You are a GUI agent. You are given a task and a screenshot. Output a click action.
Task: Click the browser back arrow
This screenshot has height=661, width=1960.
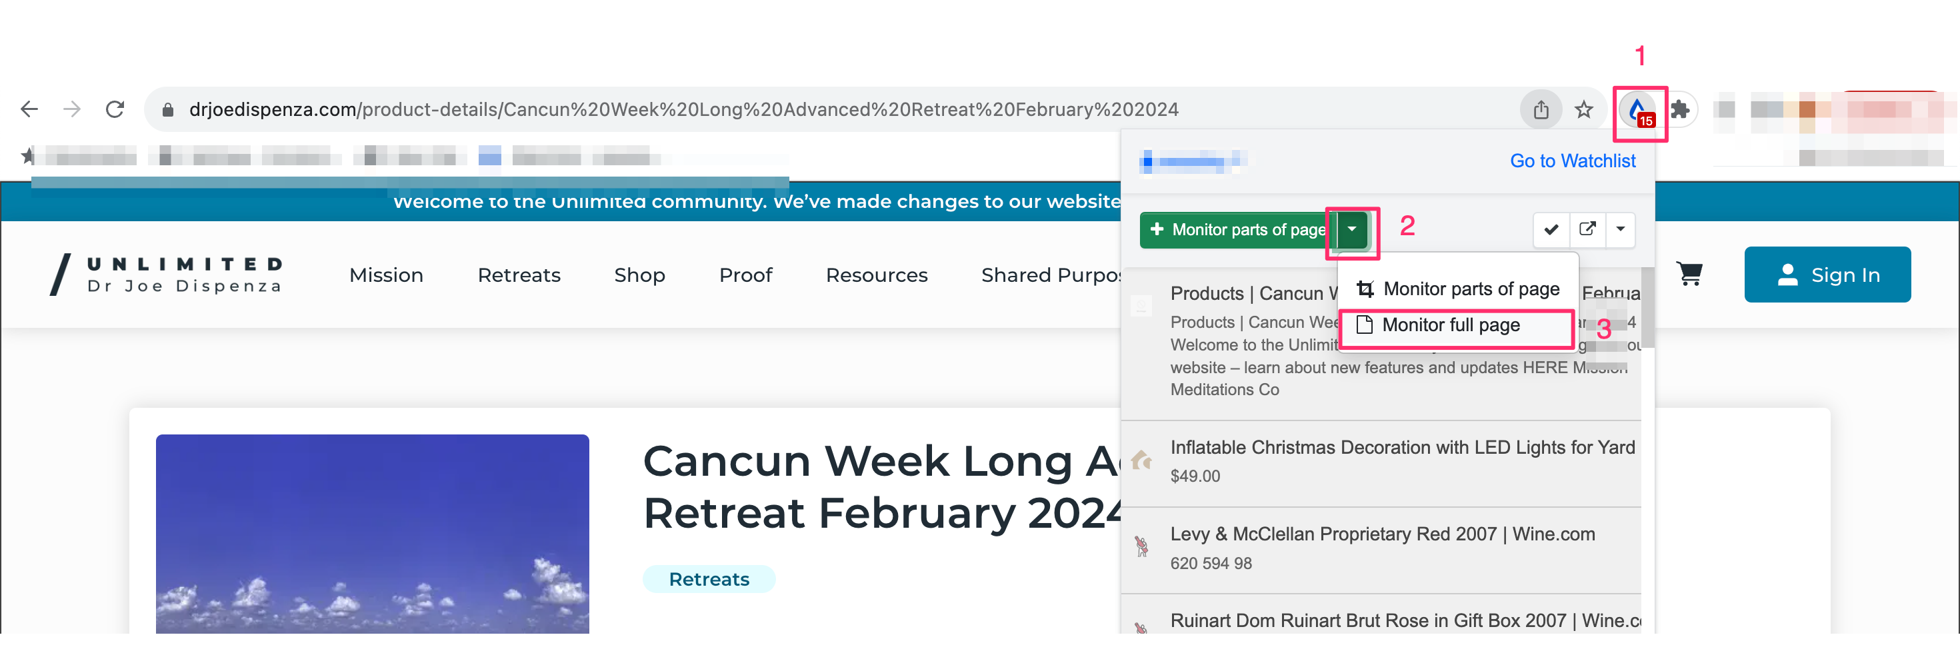click(29, 109)
